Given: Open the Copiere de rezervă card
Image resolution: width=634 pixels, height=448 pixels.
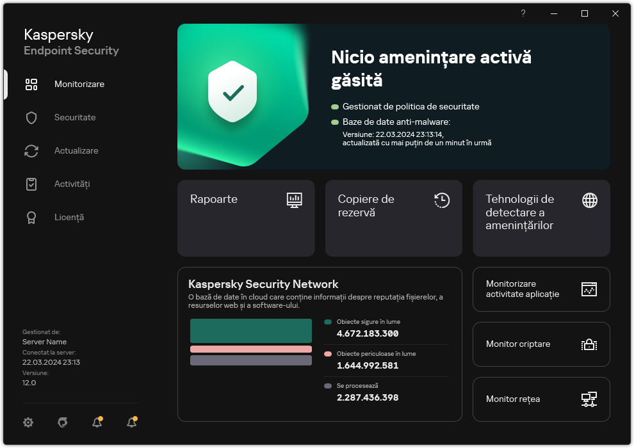Looking at the screenshot, I should [393, 218].
